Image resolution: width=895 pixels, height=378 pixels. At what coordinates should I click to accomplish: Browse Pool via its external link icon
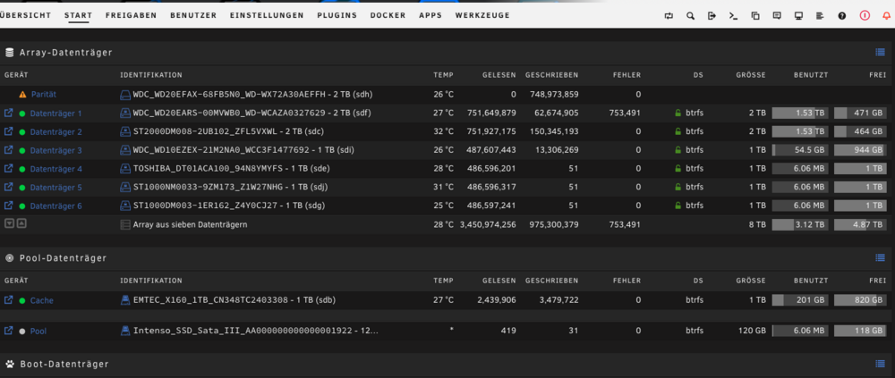coord(9,331)
